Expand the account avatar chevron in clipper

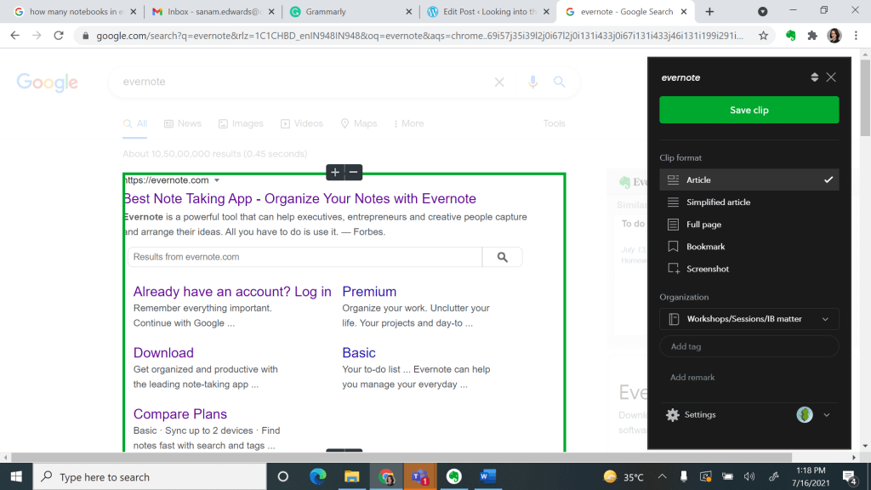pyautogui.click(x=826, y=415)
